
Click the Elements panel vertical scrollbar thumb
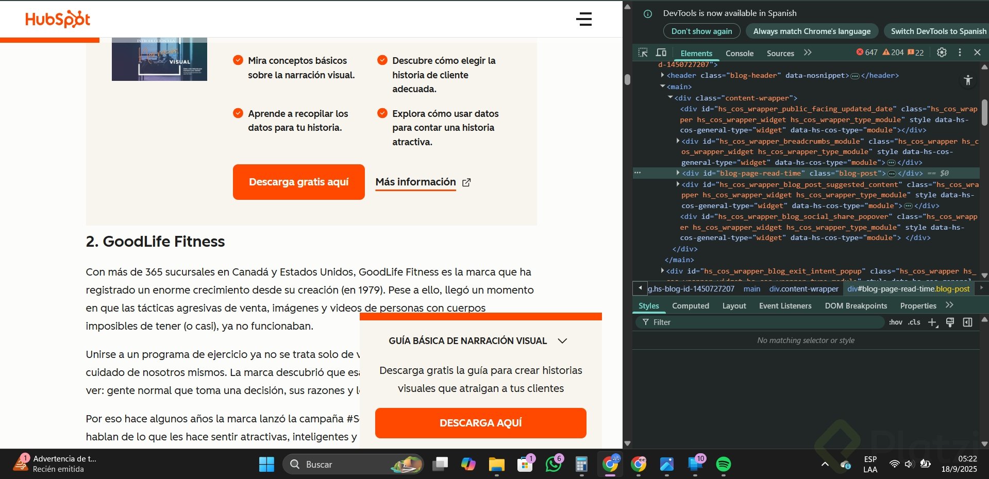(984, 112)
